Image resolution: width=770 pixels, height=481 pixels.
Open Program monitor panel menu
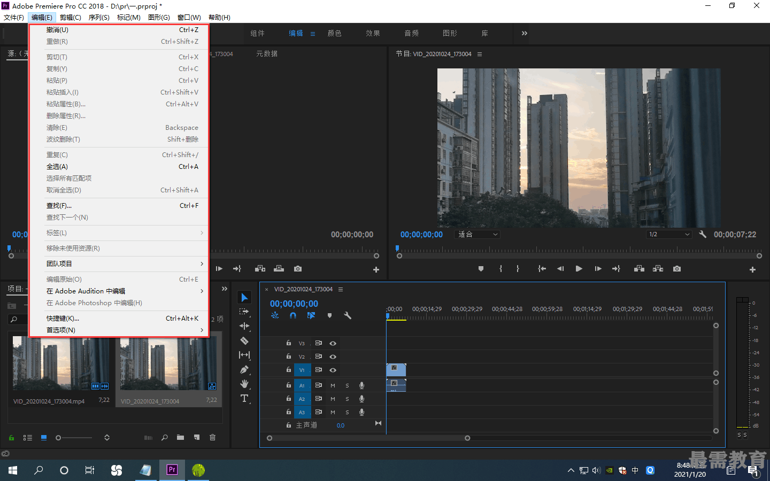[x=480, y=54]
